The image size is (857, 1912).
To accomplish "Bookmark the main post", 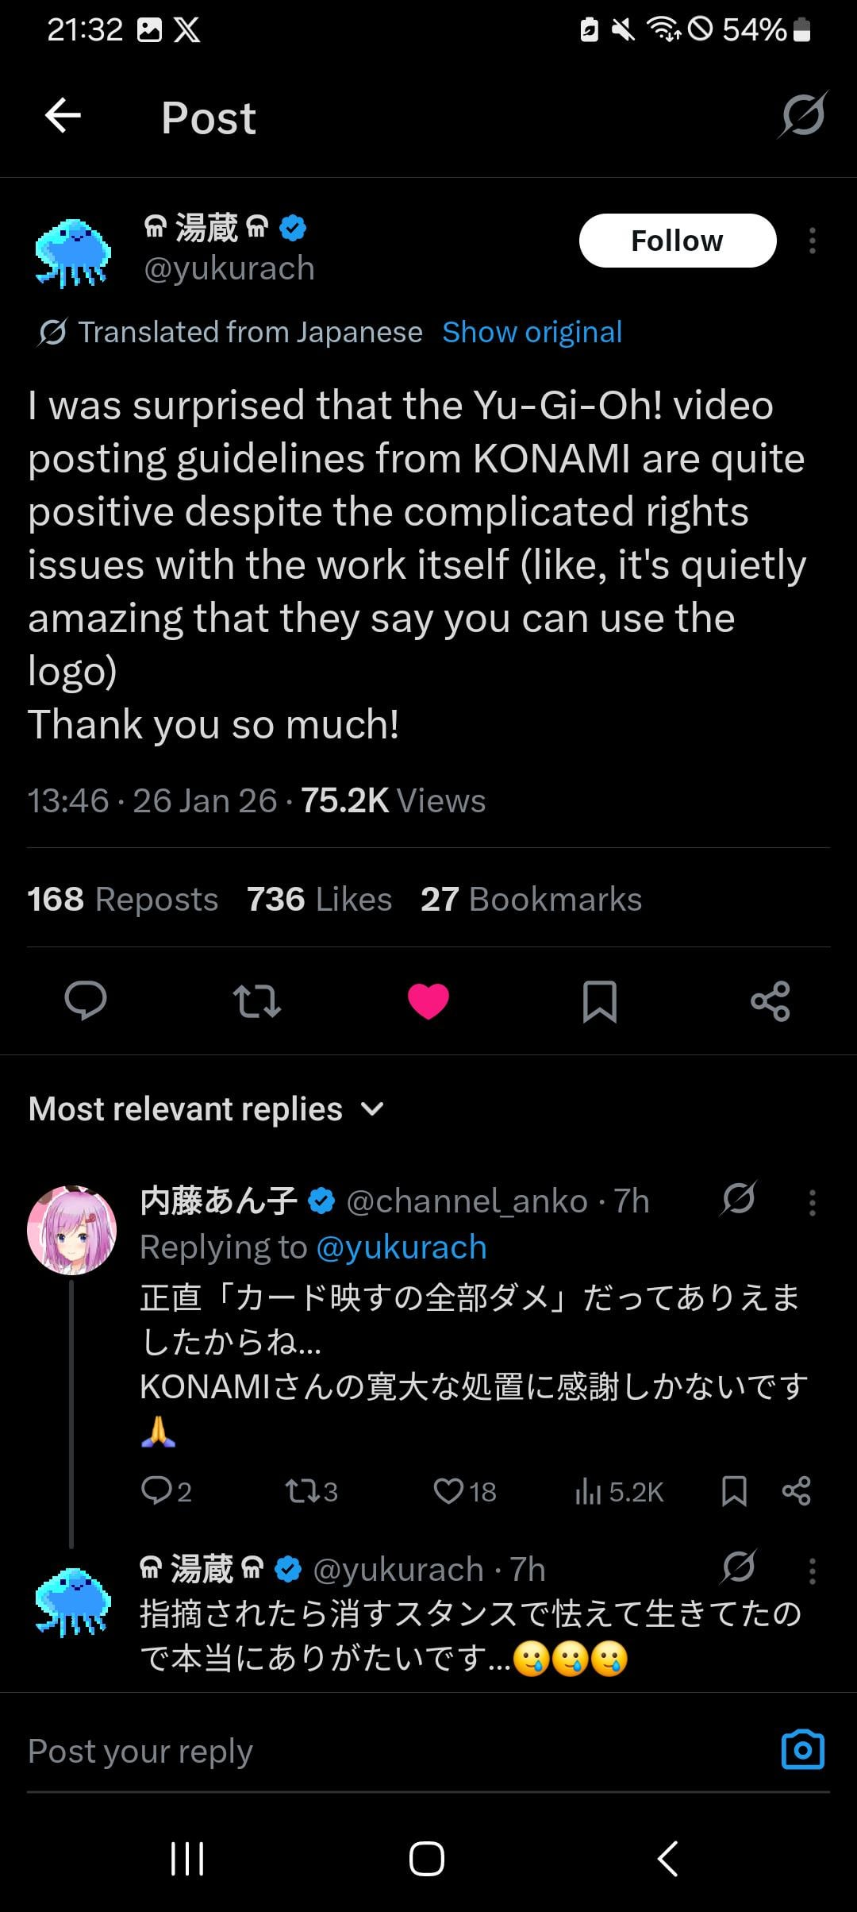I will point(599,1000).
